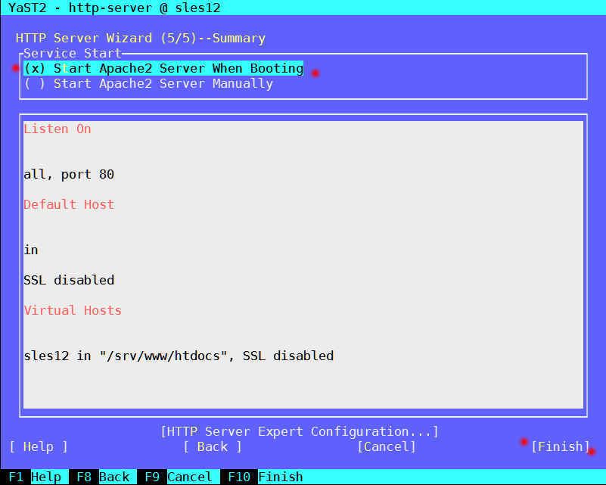Screen dimensions: 606x485
Task: Select Start Apache2 Server When Booting
Action: (x=163, y=68)
